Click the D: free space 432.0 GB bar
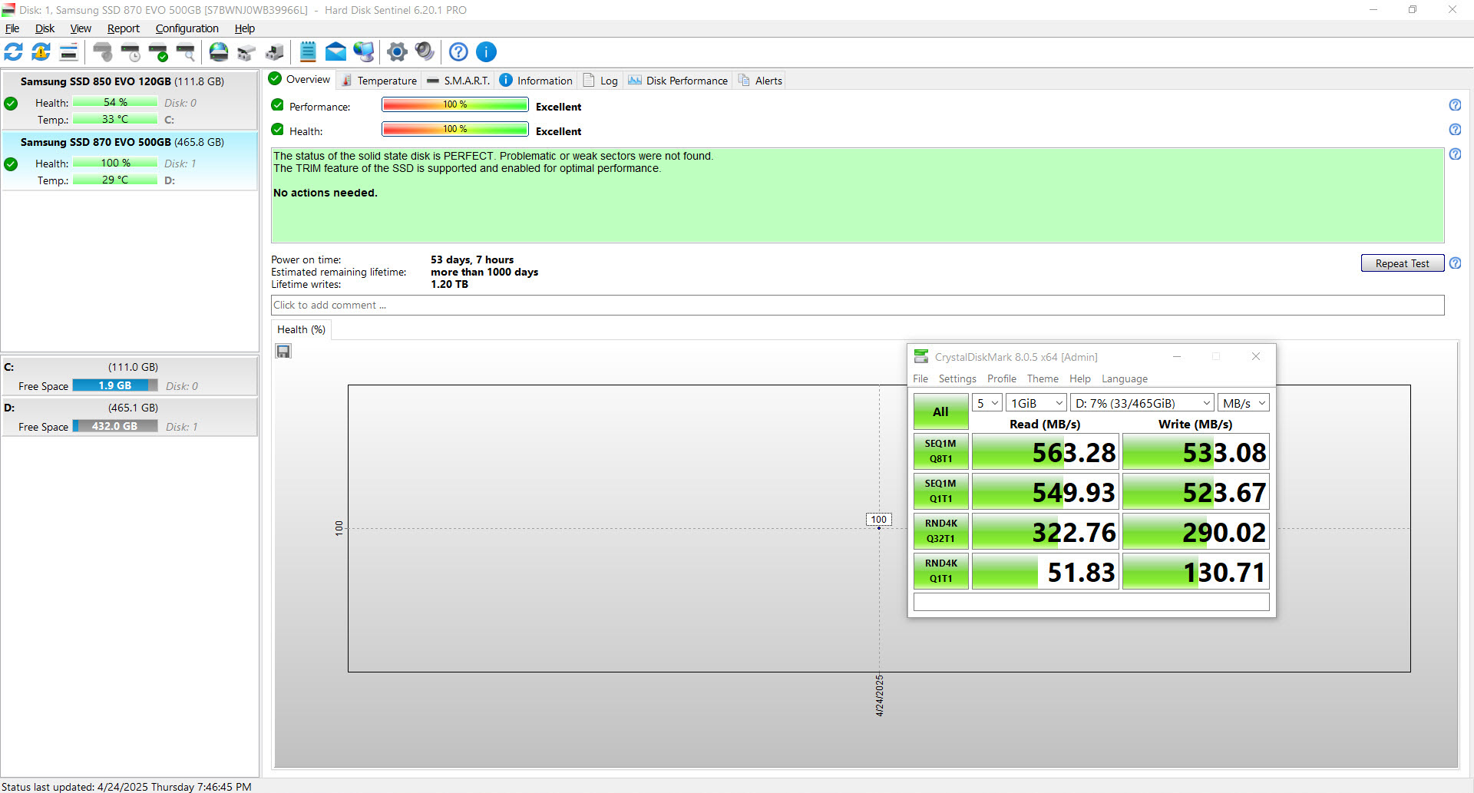The width and height of the screenshot is (1474, 793). 115,427
